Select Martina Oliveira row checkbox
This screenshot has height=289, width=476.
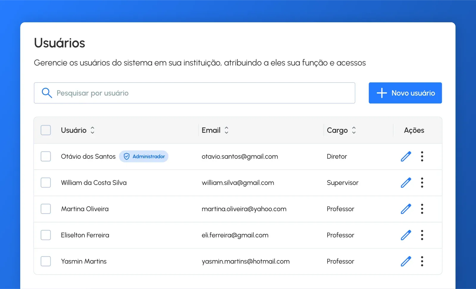coord(46,209)
